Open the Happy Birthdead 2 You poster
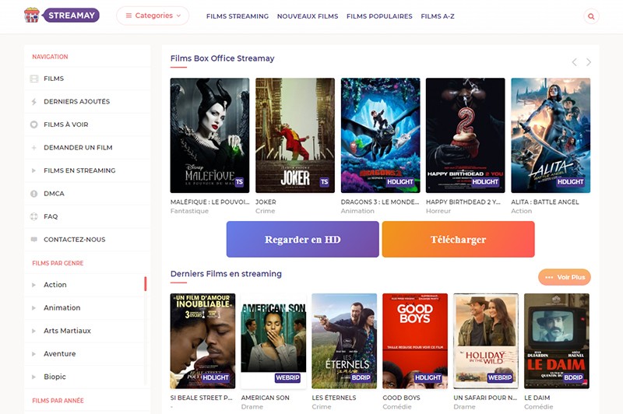The image size is (623, 414). pyautogui.click(x=465, y=135)
